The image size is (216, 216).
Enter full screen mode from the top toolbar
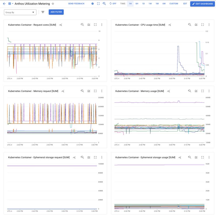coord(98,4)
